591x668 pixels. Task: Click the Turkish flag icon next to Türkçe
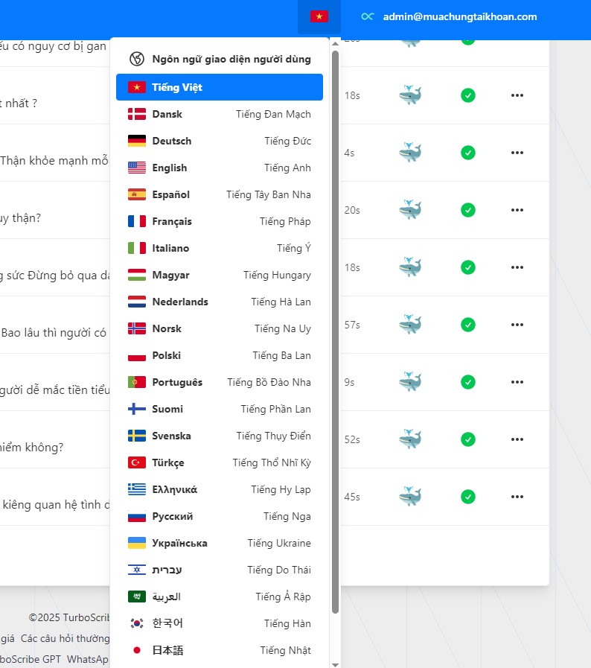(137, 462)
